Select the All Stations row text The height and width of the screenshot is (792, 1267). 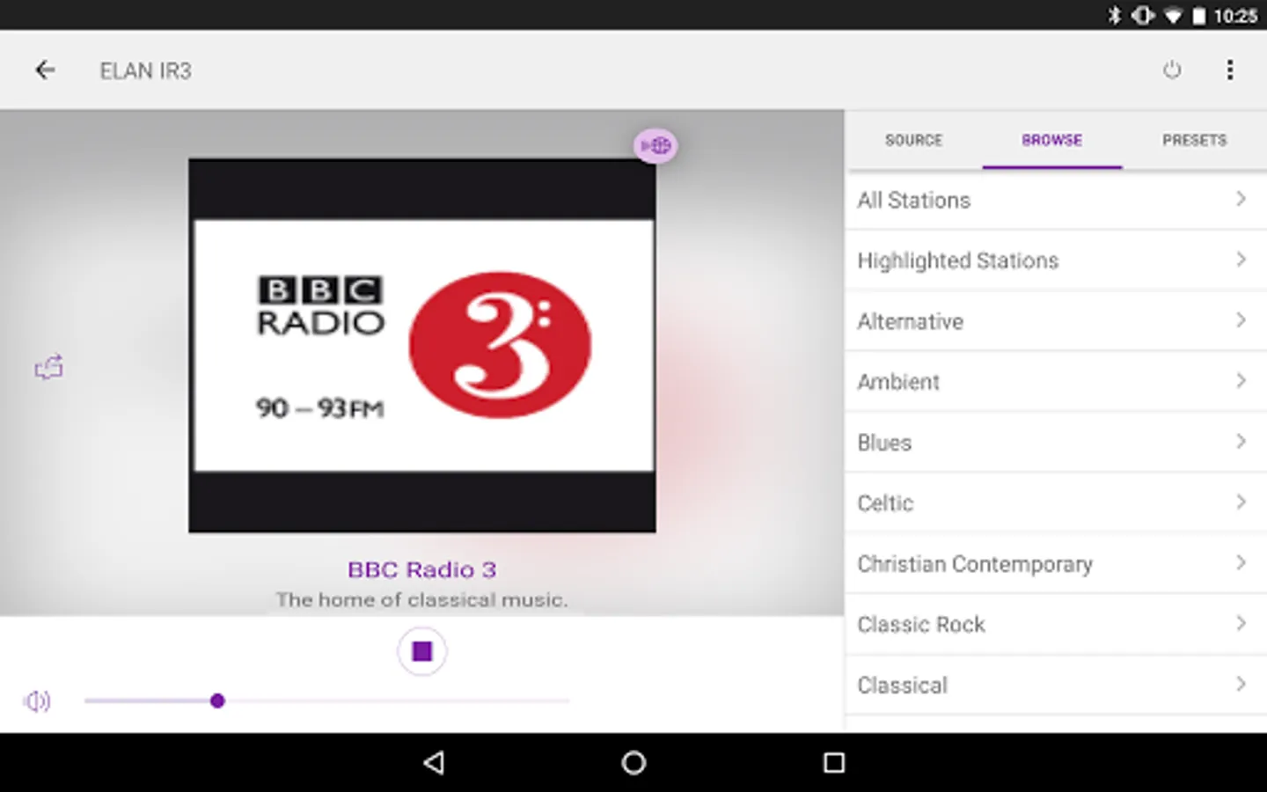point(914,201)
